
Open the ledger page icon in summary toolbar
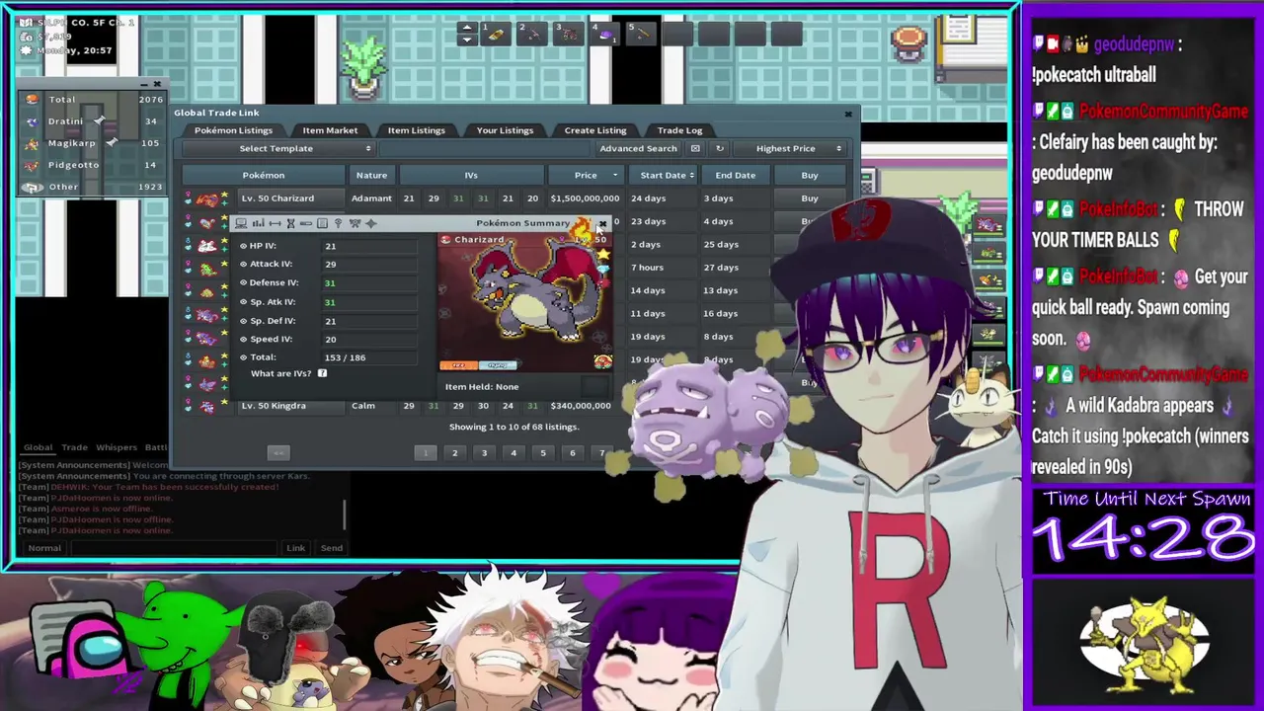(322, 223)
